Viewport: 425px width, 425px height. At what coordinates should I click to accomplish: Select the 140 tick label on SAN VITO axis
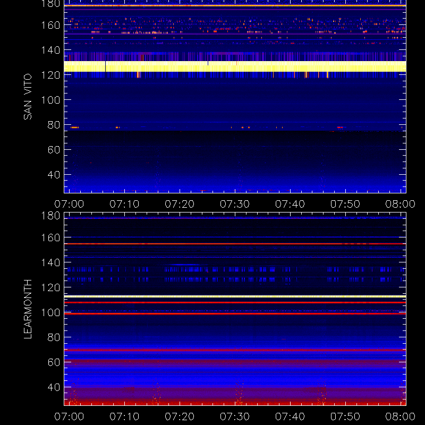tap(50, 50)
